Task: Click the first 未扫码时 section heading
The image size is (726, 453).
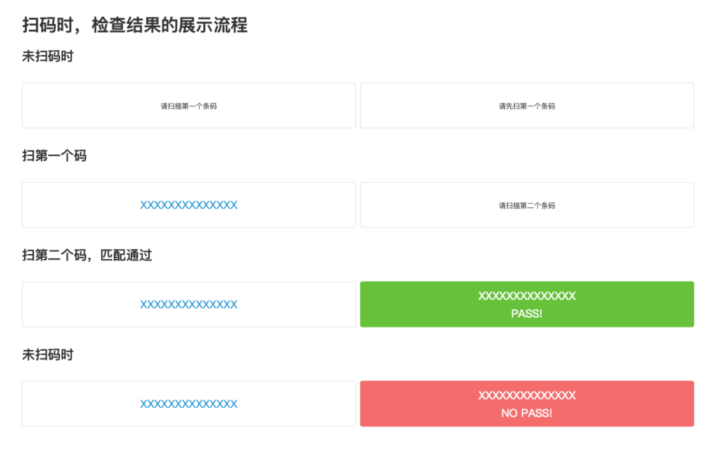Action: tap(48, 56)
